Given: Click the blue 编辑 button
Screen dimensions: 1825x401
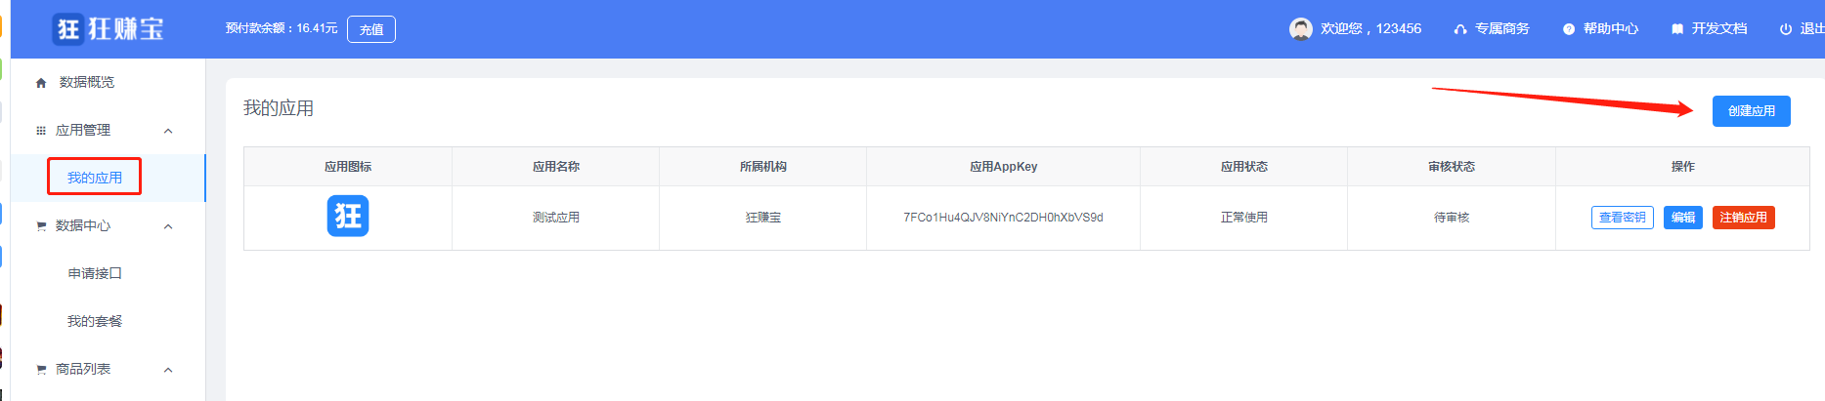Looking at the screenshot, I should click(1682, 218).
